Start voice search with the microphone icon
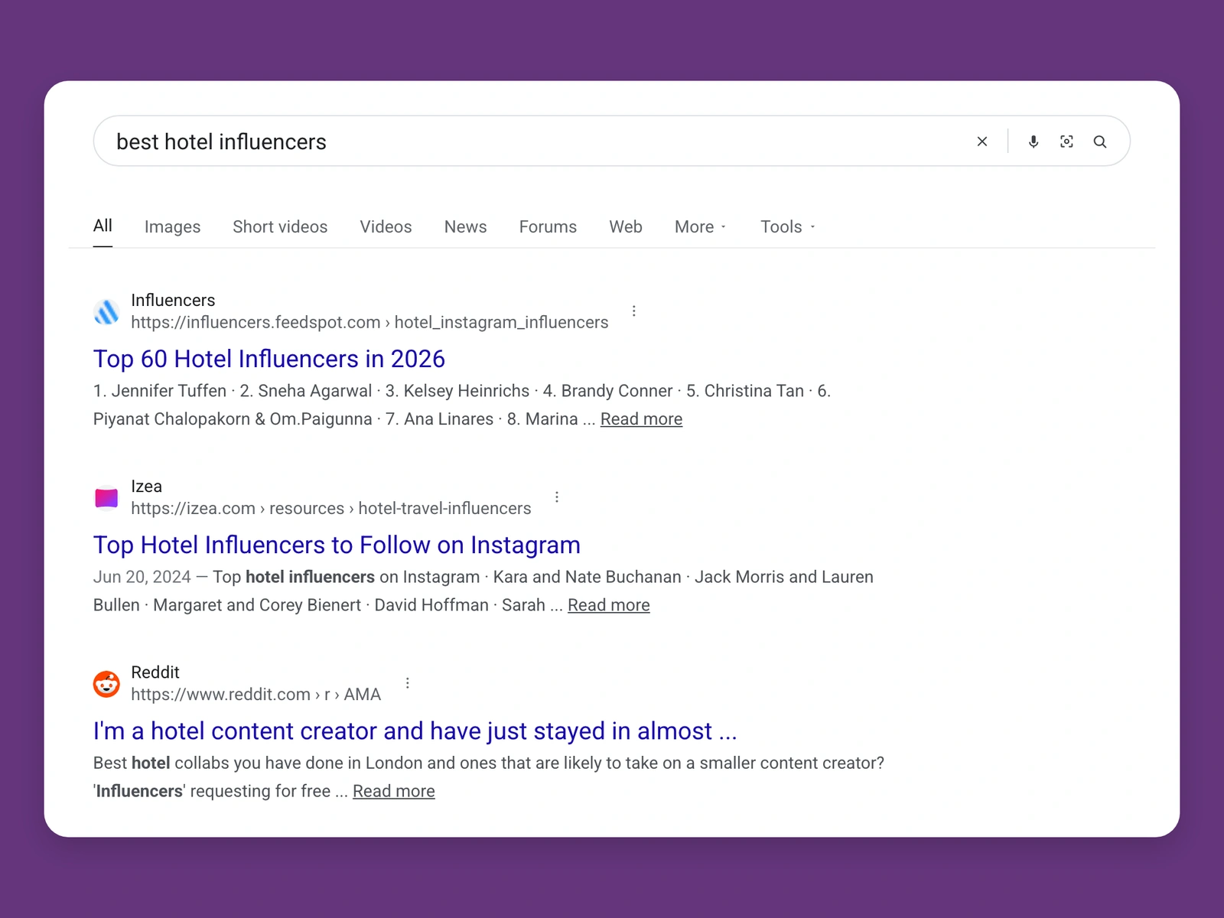The height and width of the screenshot is (918, 1224). [1034, 142]
